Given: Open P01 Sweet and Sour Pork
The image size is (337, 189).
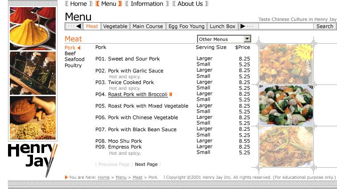Looking at the screenshot, I should (x=127, y=59).
